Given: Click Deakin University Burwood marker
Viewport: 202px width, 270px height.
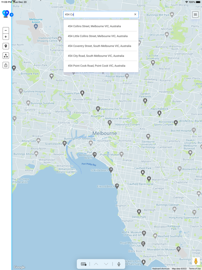Looking at the screenshot, I should coord(190,153).
